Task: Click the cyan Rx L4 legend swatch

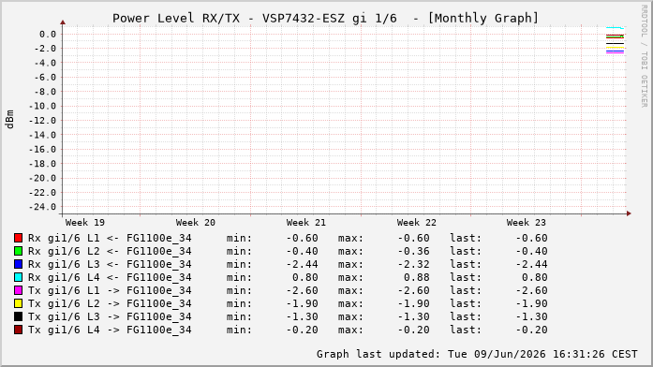Action: (x=18, y=277)
